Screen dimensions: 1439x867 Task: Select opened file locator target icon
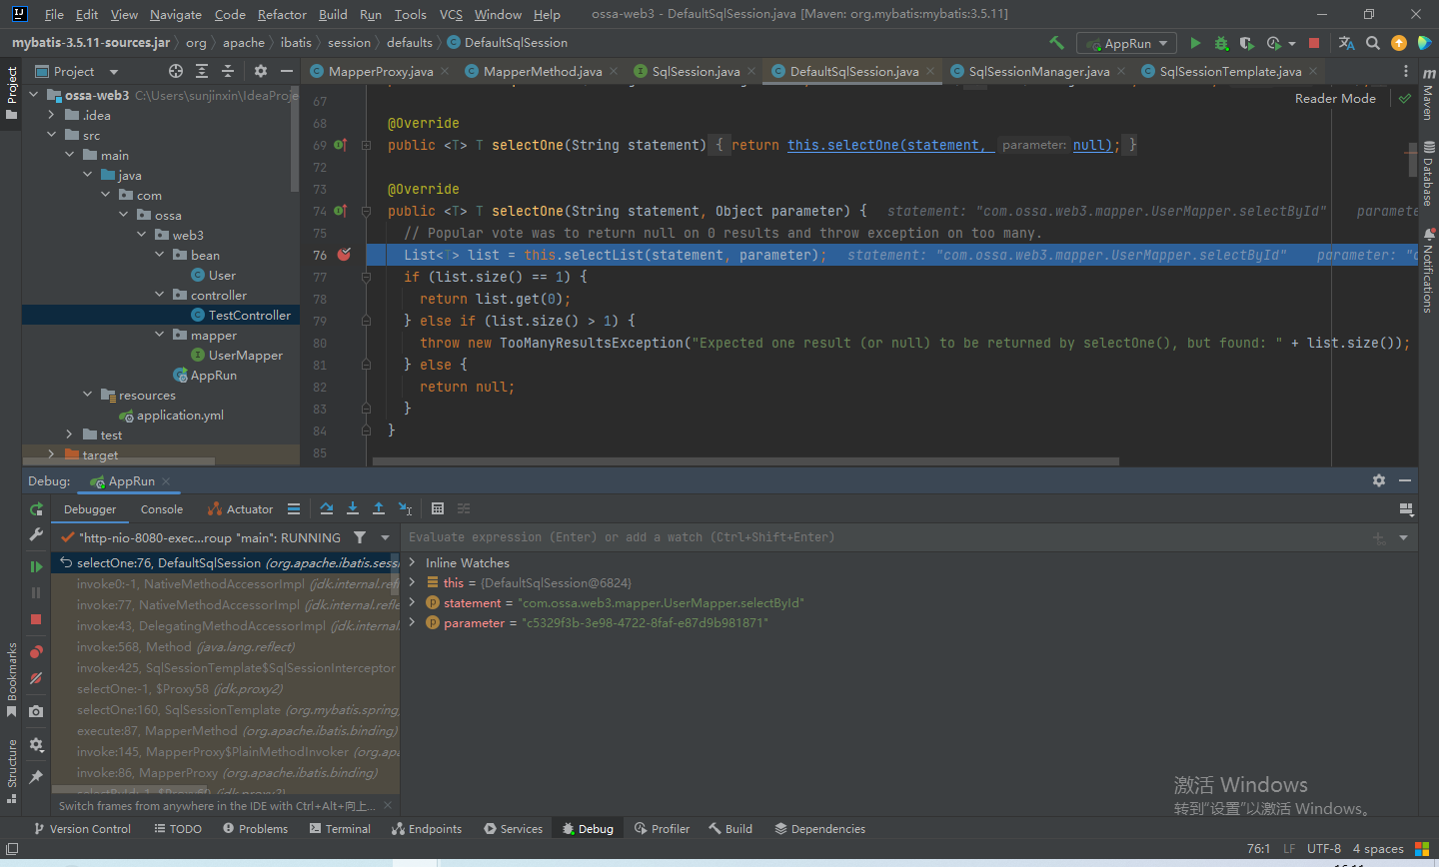[176, 71]
